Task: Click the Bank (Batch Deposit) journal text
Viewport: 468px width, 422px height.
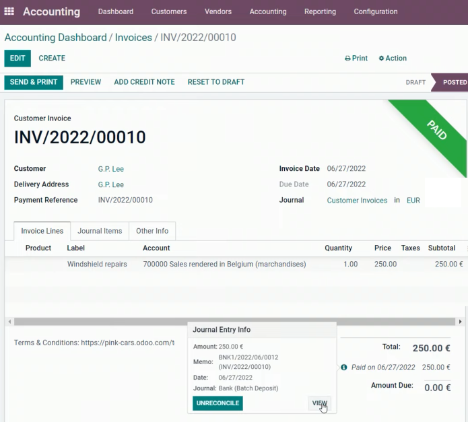Action: click(248, 388)
